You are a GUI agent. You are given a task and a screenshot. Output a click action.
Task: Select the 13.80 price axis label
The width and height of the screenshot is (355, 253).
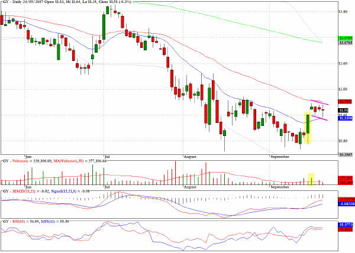click(343, 12)
